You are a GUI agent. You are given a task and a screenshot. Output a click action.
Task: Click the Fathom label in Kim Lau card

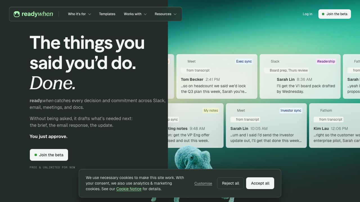click(326, 111)
